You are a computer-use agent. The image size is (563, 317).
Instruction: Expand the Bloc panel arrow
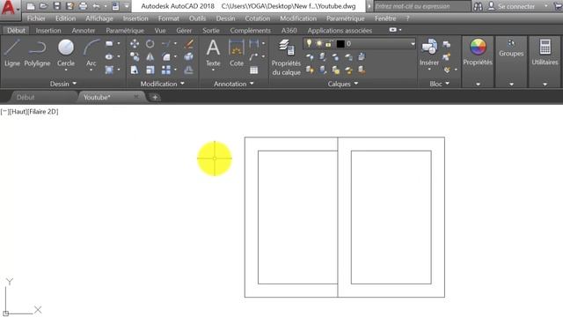pos(448,84)
